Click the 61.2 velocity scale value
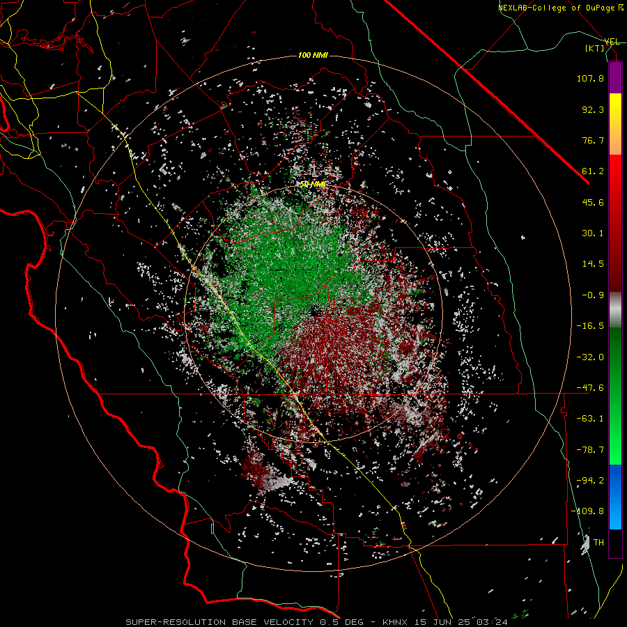 (x=593, y=171)
